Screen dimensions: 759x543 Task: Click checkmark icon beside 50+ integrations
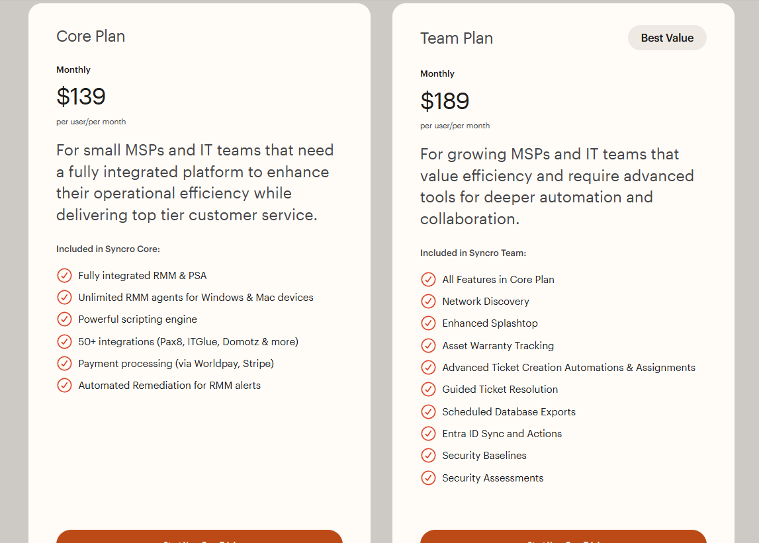[64, 342]
